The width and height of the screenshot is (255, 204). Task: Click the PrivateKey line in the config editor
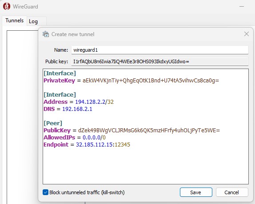(x=131, y=80)
